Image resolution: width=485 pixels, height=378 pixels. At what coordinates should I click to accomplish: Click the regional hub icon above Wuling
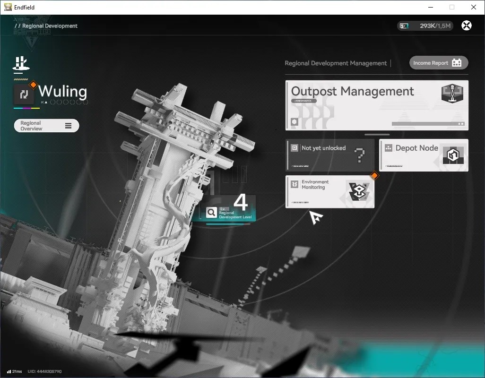point(21,64)
